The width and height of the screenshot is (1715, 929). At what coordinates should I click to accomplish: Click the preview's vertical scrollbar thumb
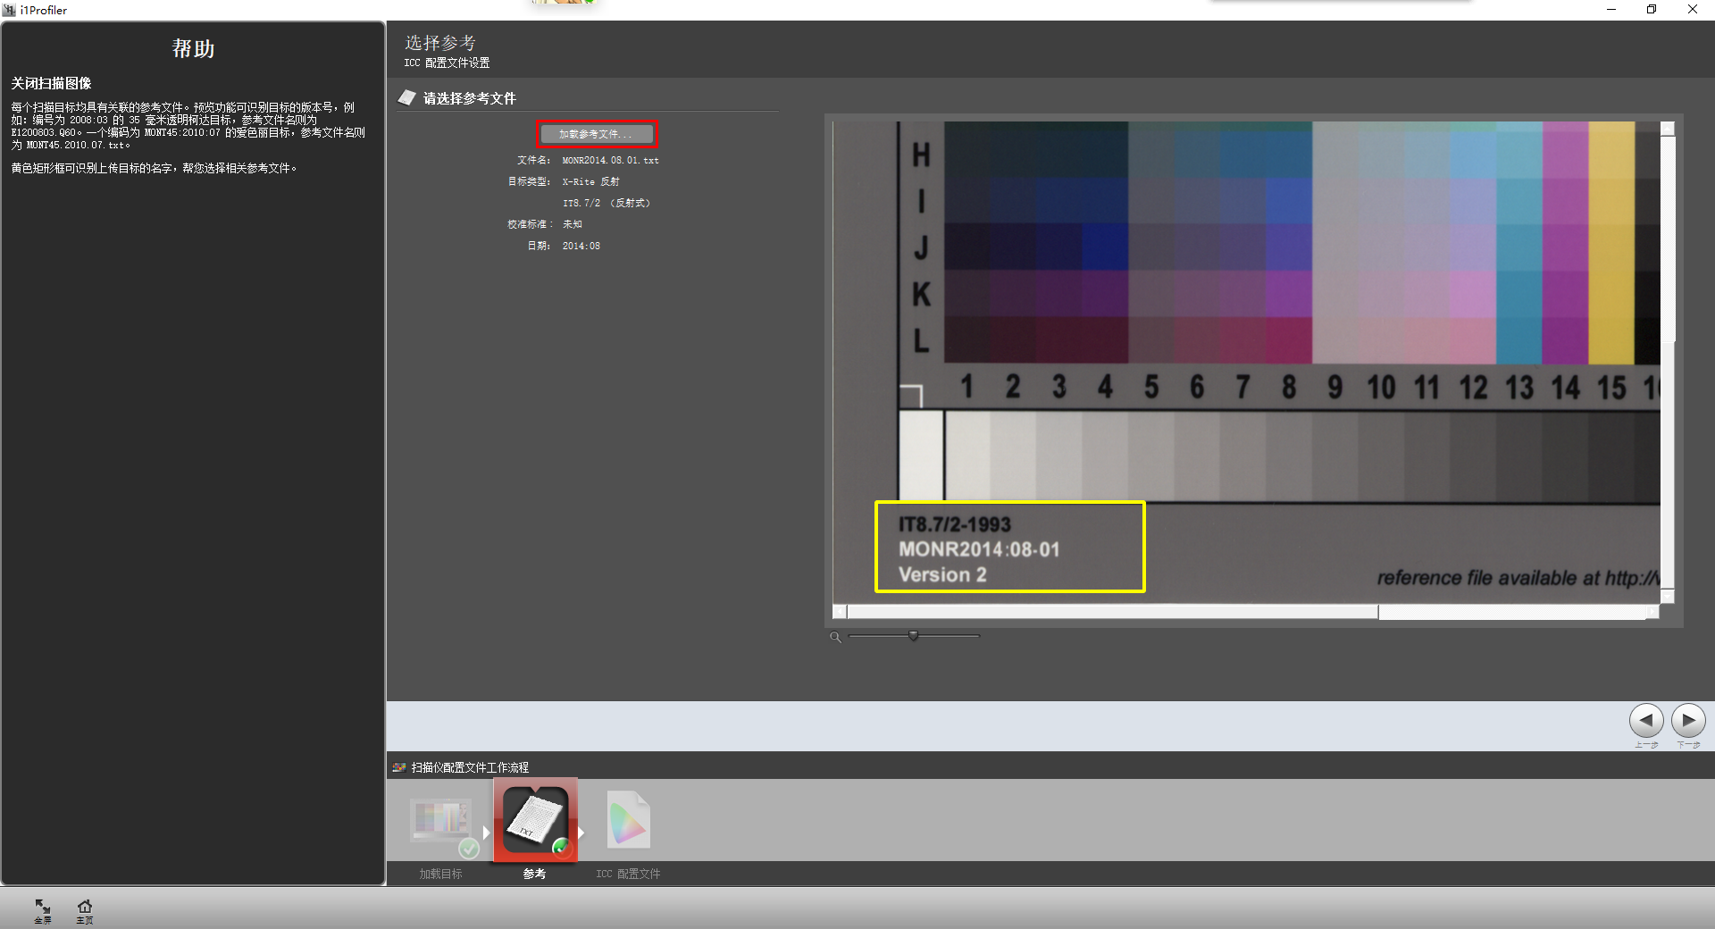pos(1667,237)
